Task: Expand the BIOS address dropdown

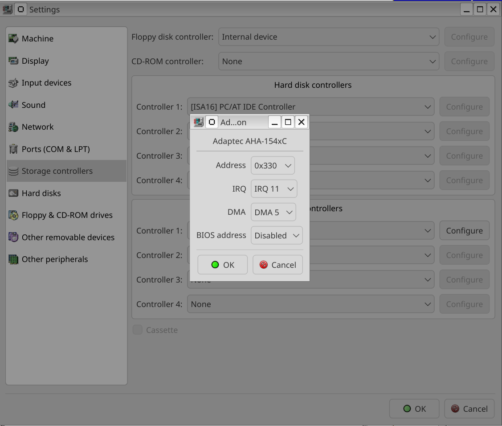Action: coord(277,236)
